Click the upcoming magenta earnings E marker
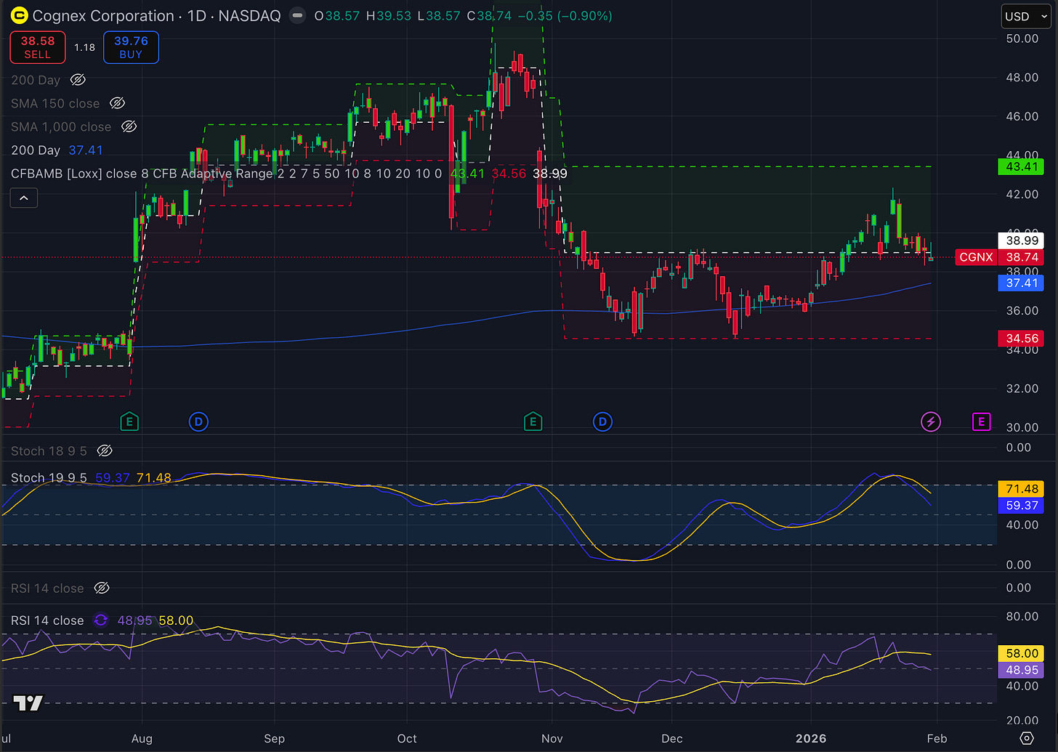Screen dimensions: 1058x752 [981, 421]
